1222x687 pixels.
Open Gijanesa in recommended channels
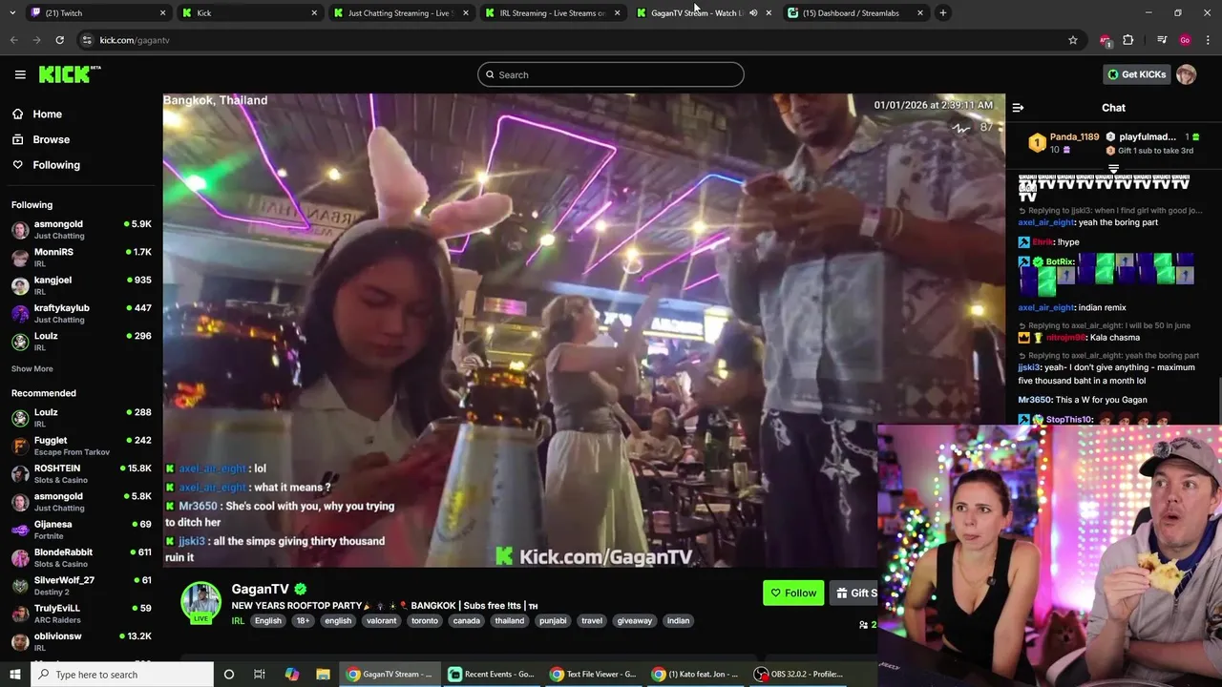(81, 530)
